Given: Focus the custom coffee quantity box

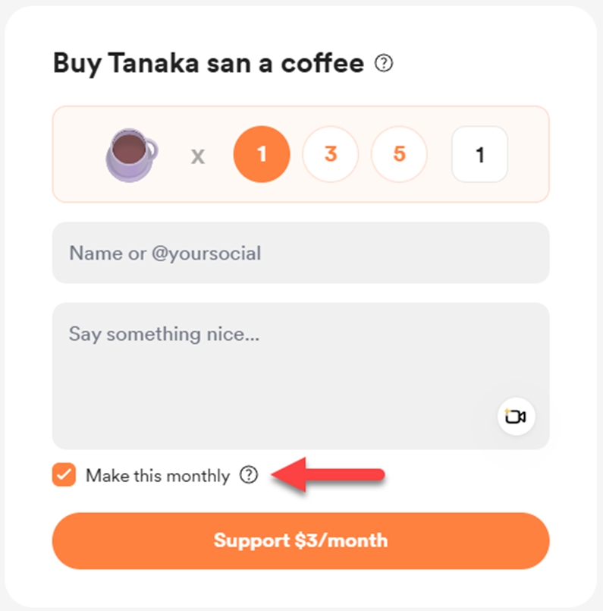Looking at the screenshot, I should click(x=479, y=155).
